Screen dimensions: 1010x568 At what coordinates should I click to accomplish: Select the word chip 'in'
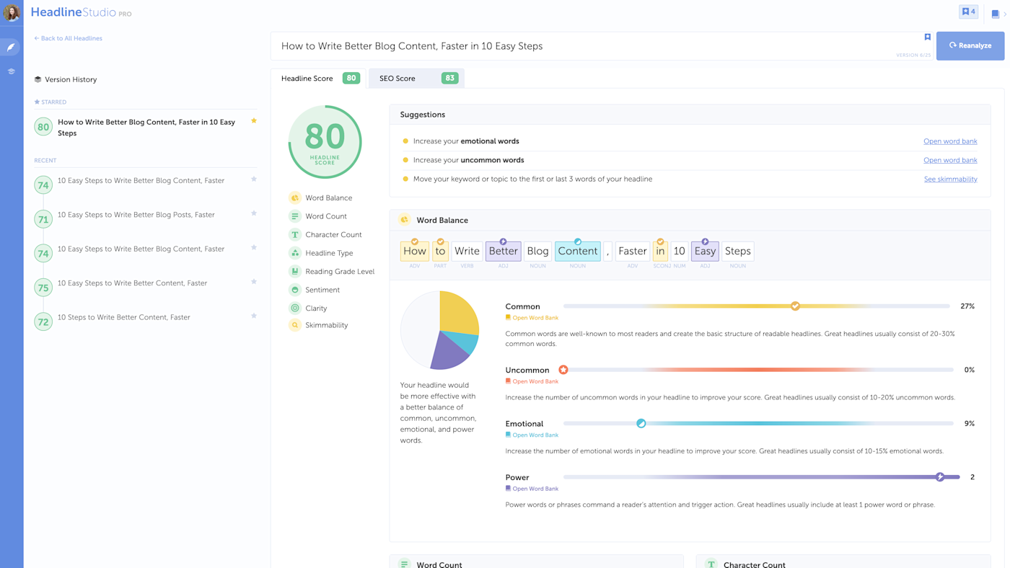click(660, 251)
